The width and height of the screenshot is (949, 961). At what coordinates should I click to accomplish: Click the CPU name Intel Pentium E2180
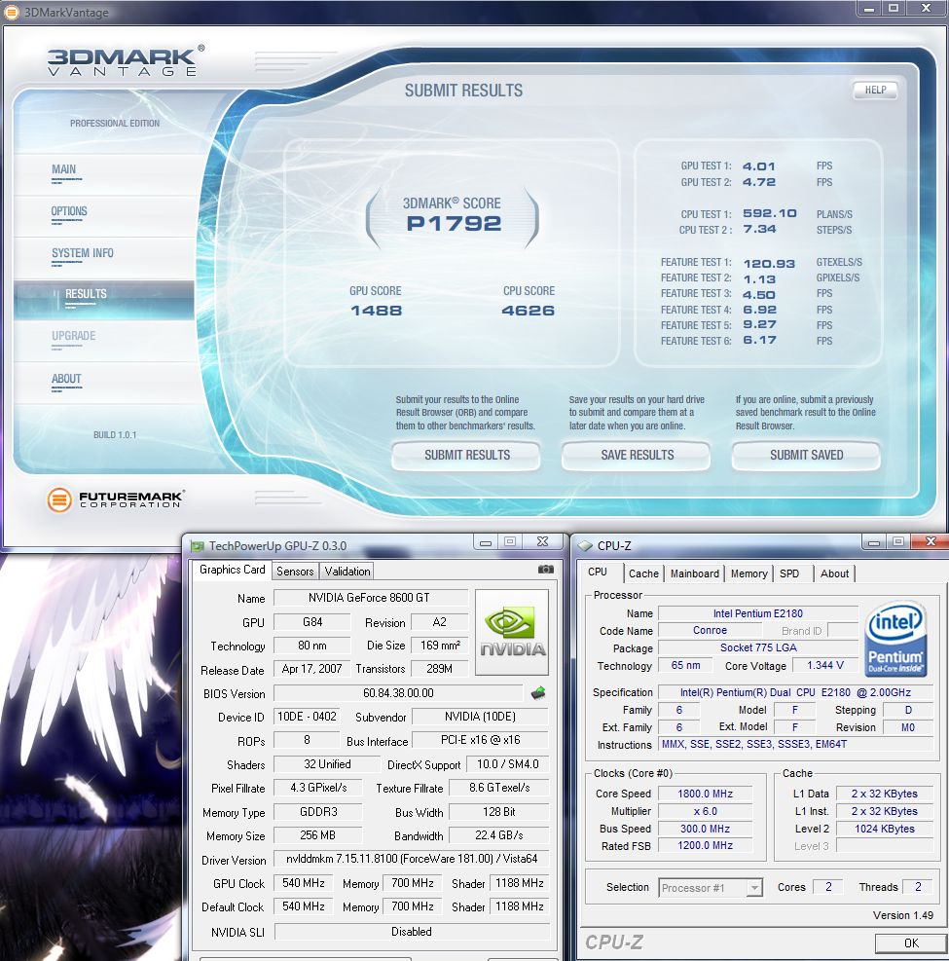tap(758, 613)
